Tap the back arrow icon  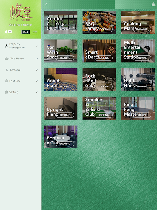tap(46, 5)
